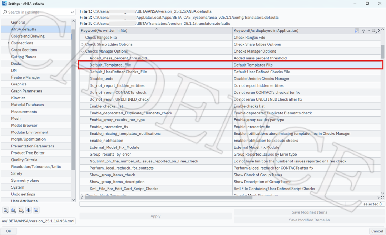Click the Keyword(As written in file) column header

click(x=156, y=30)
